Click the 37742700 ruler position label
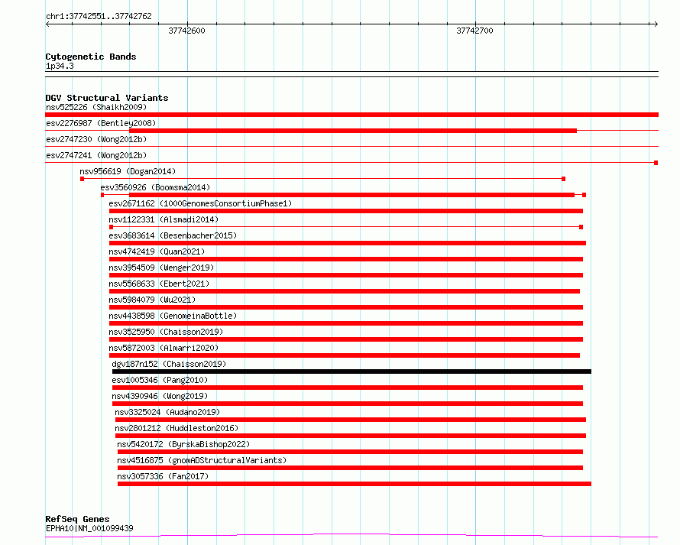This screenshot has height=545, width=680. 474,31
